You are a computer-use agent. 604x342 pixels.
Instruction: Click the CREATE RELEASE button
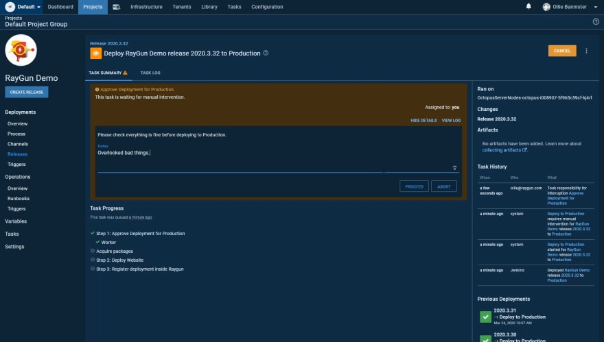tap(27, 93)
